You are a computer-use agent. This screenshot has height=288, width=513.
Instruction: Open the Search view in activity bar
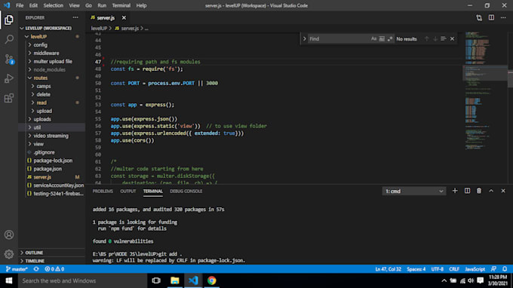pyautogui.click(x=9, y=39)
